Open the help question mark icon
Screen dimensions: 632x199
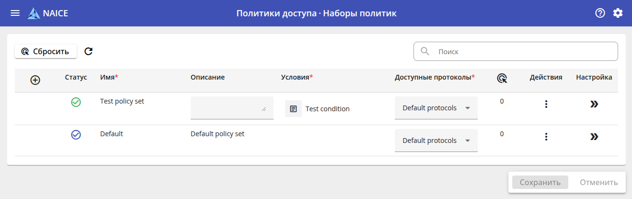[x=600, y=13]
